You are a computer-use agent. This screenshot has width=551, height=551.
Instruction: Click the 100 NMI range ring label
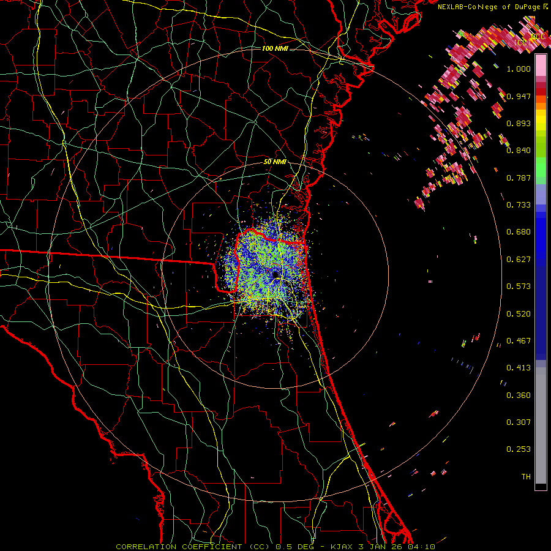tap(275, 48)
